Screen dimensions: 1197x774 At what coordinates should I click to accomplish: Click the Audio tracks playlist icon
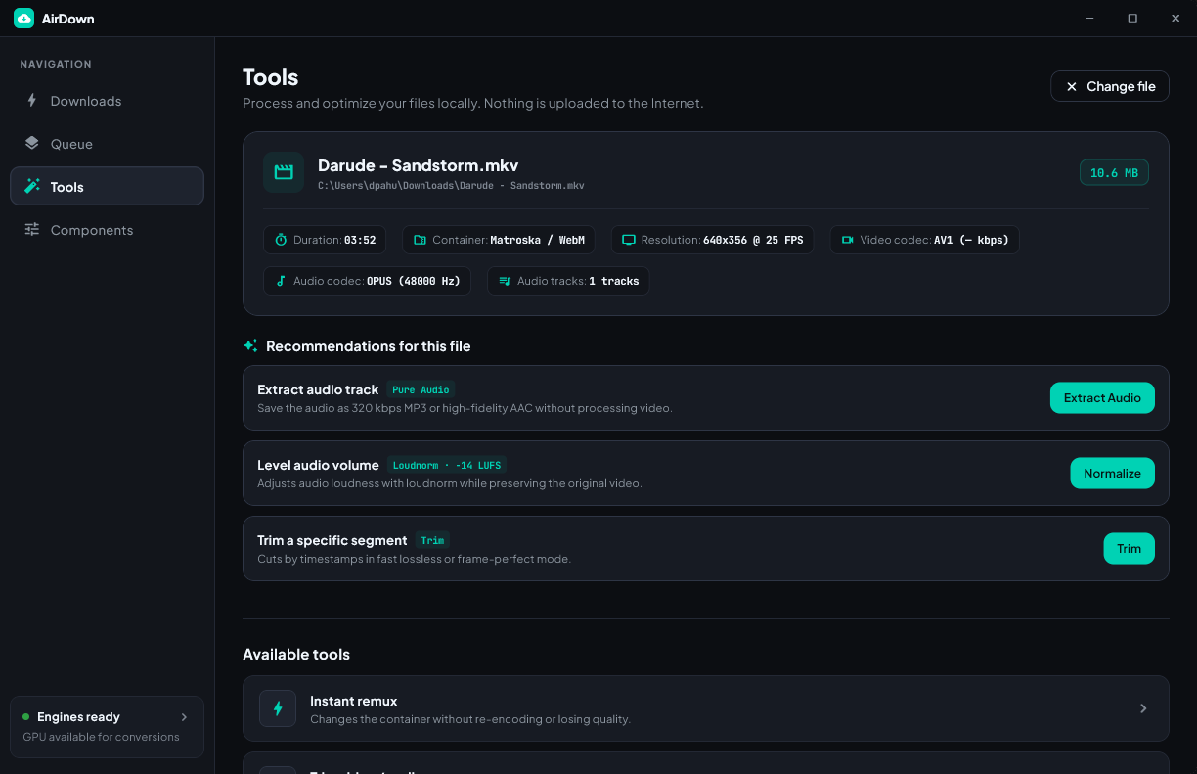point(505,281)
